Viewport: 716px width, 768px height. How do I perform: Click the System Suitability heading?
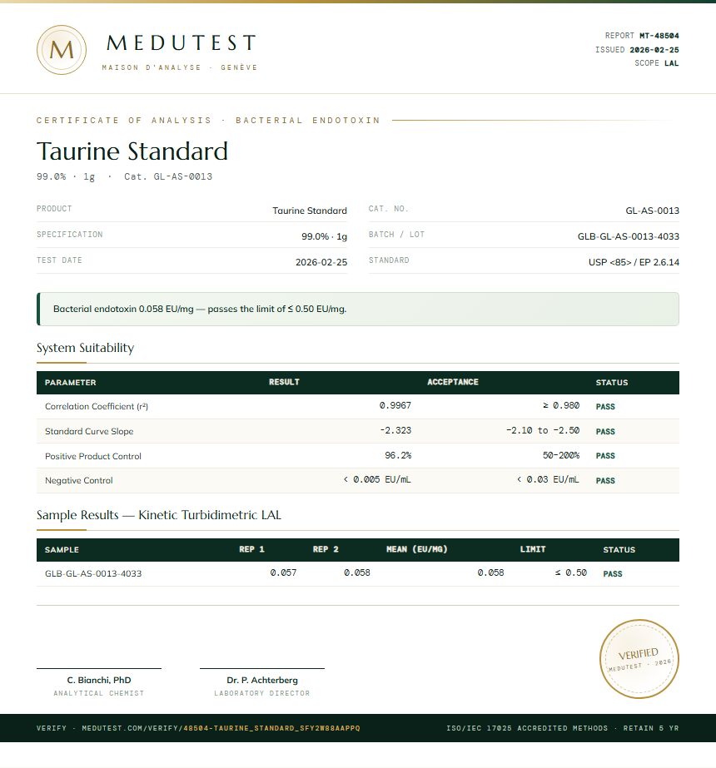(85, 348)
